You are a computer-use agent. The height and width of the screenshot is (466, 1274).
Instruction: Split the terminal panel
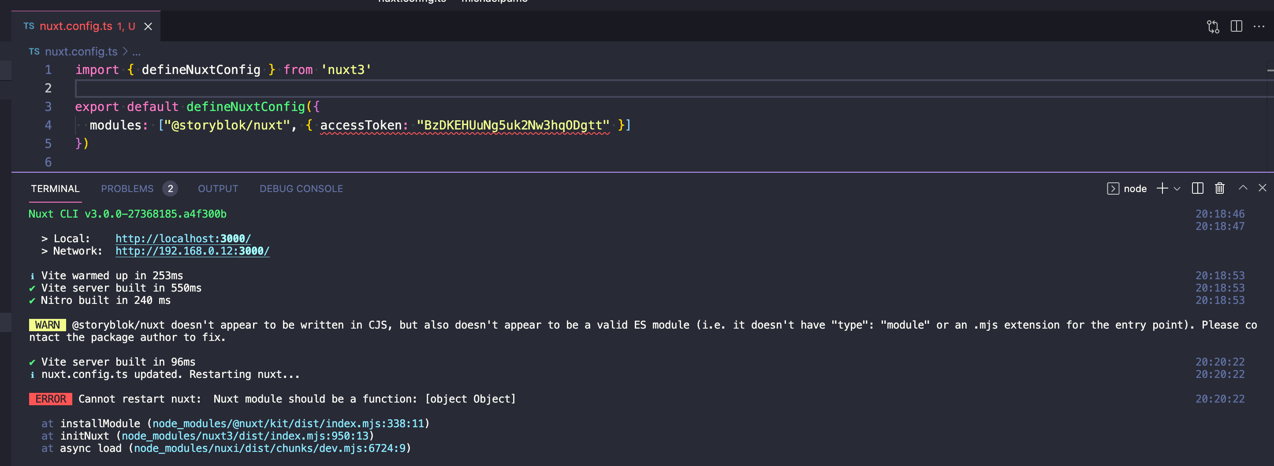point(1197,188)
